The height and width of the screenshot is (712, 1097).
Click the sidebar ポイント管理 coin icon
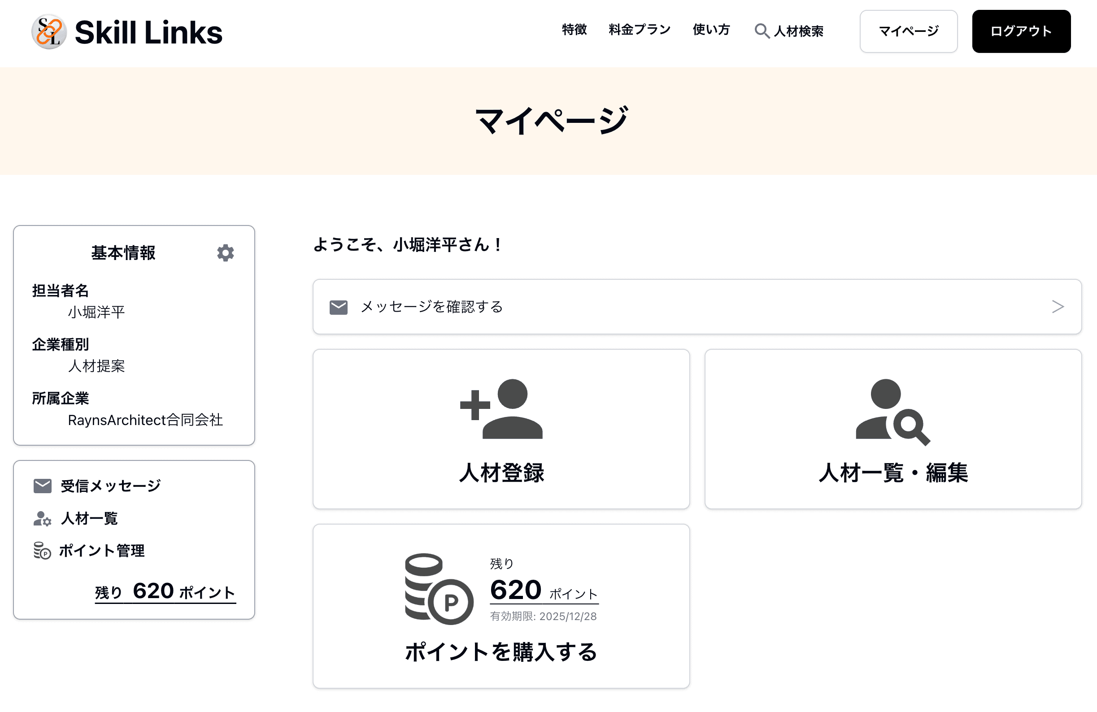click(43, 551)
